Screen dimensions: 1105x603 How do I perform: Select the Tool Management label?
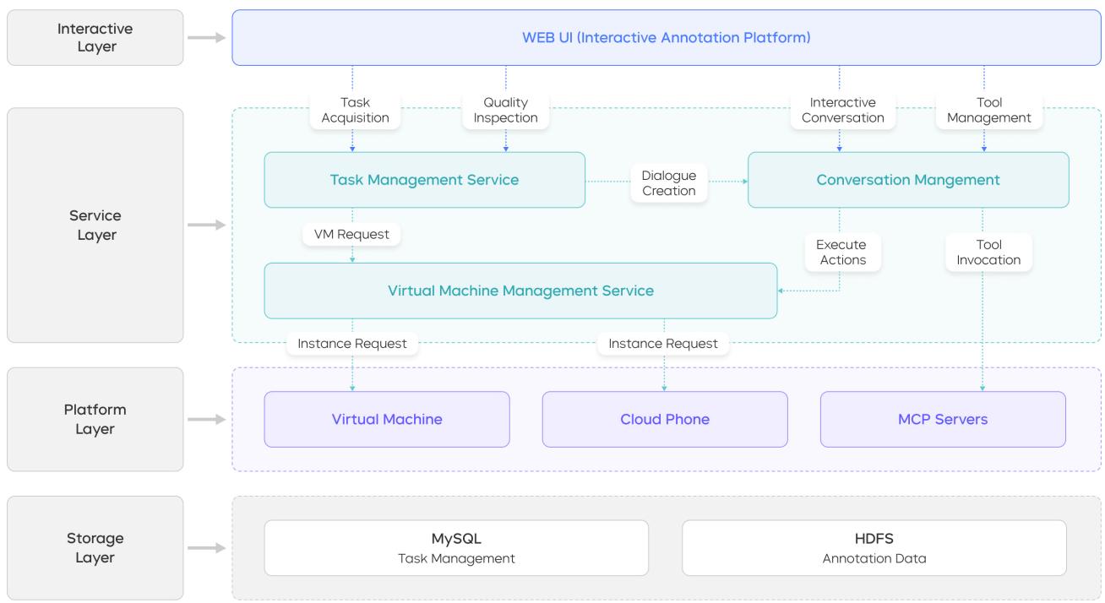pyautogui.click(x=988, y=111)
